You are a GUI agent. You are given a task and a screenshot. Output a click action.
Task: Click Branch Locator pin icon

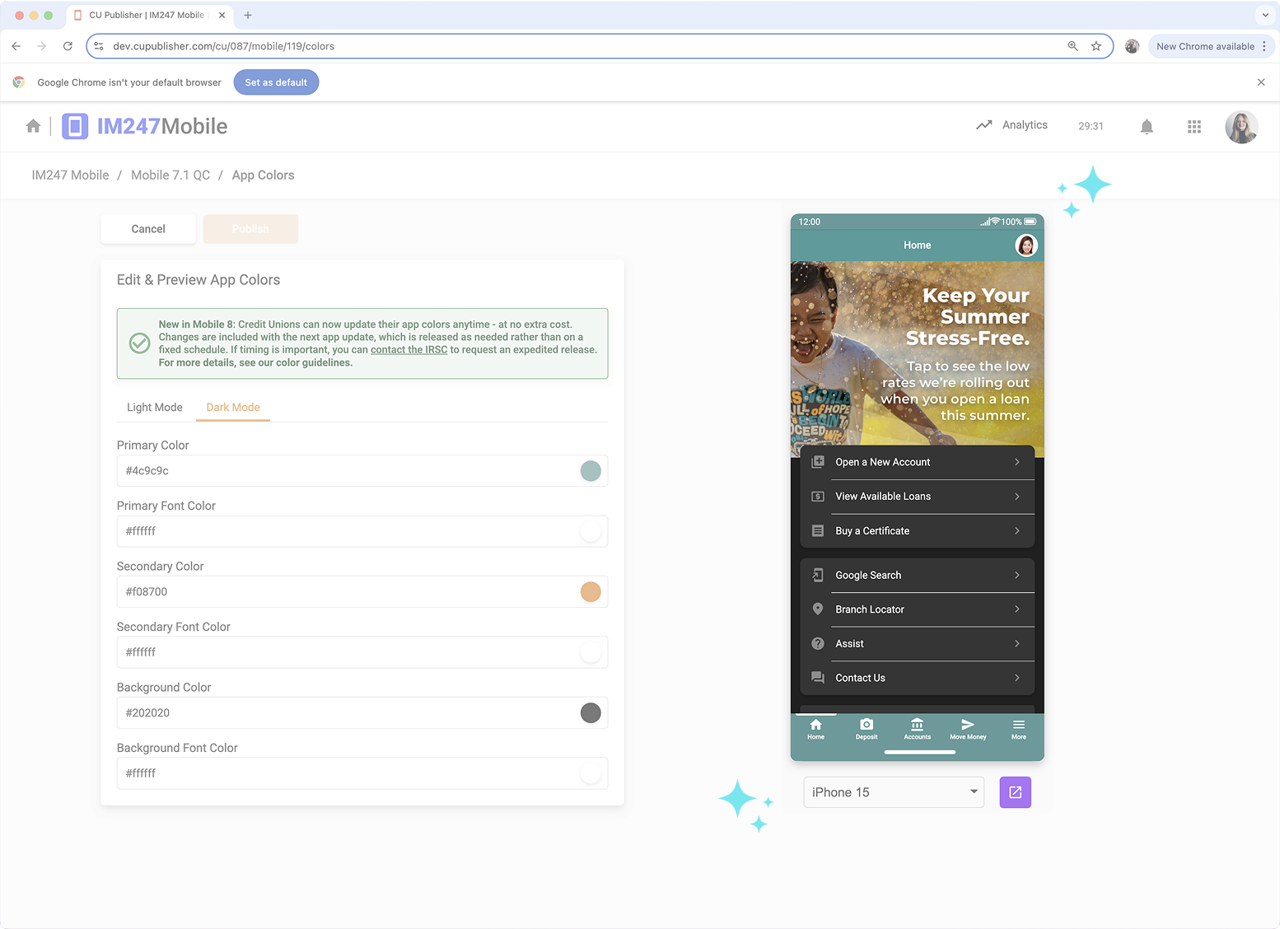[x=818, y=609]
